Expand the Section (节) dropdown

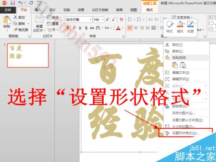coord(53,30)
